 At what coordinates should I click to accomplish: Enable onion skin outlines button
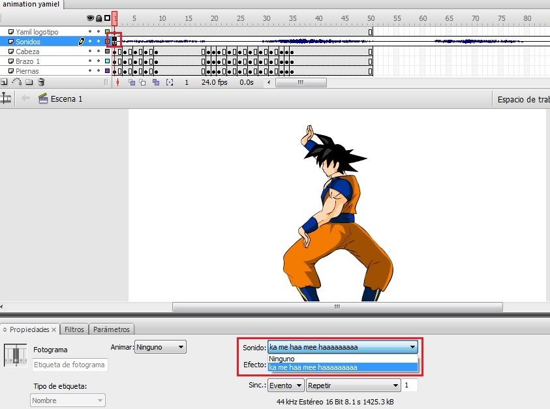[144, 83]
